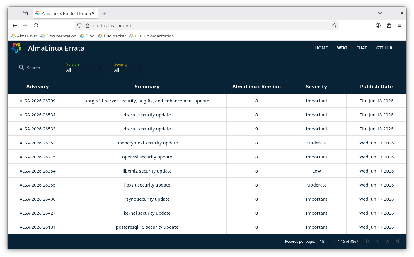Image resolution: width=414 pixels, height=257 pixels.
Task: Click the libxslt security update summary
Action: (x=147, y=185)
